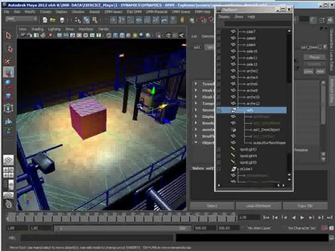This screenshot has width=335, height=251.
Task: Click the Outliner search text field
Action: [x=258, y=24]
